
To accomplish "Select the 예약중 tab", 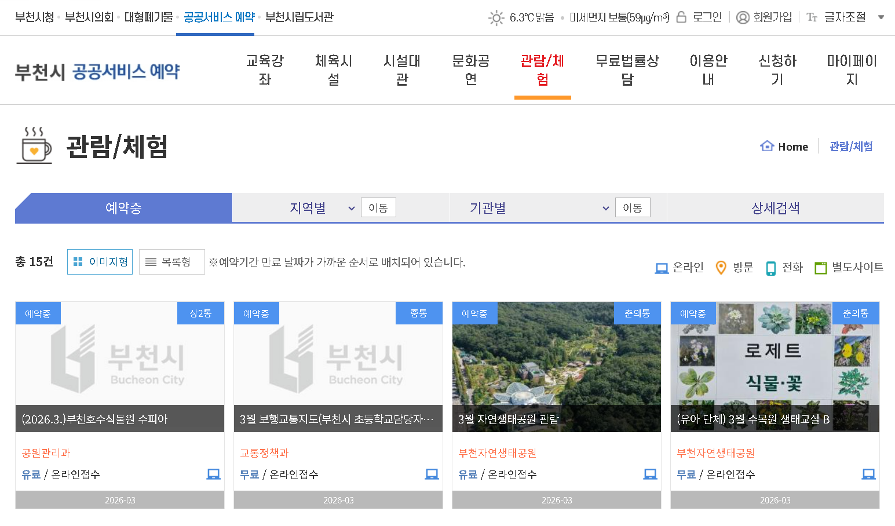I will pyautogui.click(x=123, y=207).
